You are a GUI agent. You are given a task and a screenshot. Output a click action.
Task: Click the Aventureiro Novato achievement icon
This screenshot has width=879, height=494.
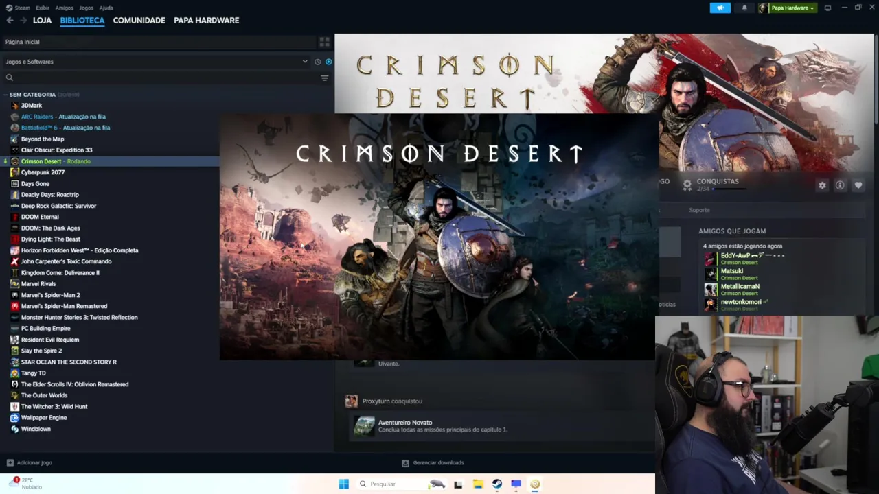click(x=364, y=426)
